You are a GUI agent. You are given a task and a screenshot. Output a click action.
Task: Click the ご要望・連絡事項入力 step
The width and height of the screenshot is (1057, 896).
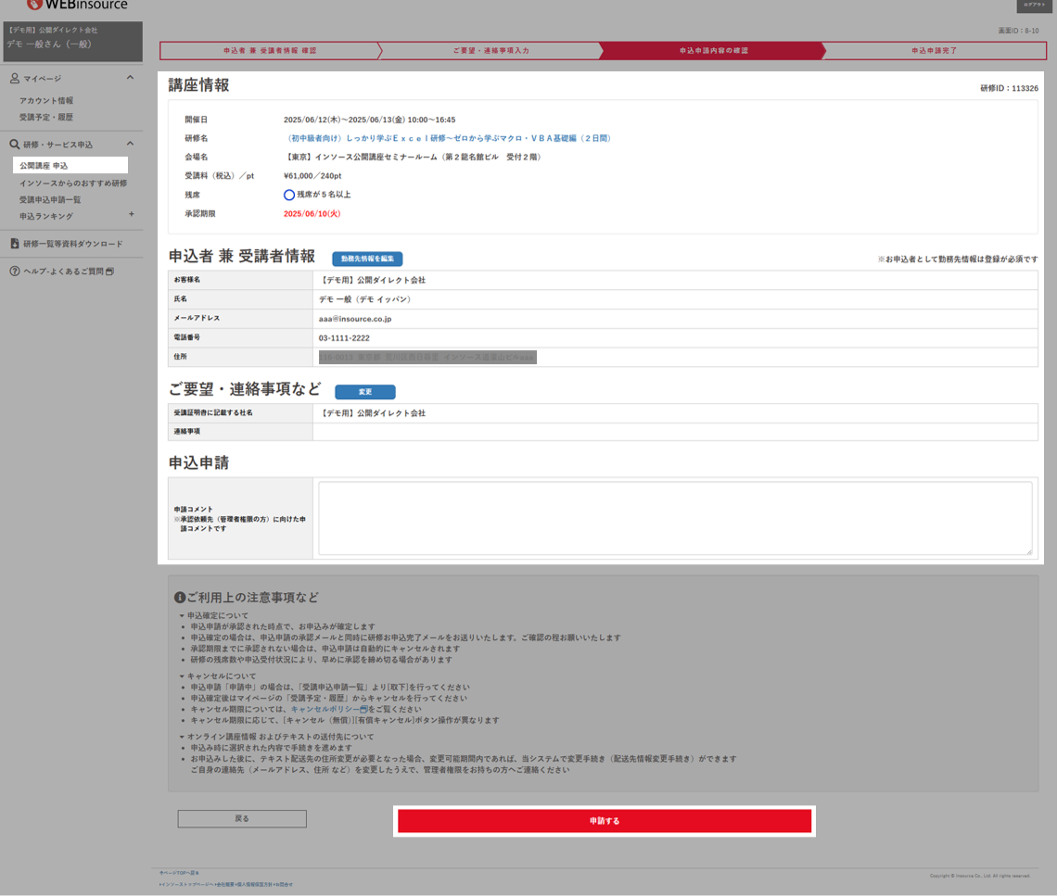[x=490, y=51]
